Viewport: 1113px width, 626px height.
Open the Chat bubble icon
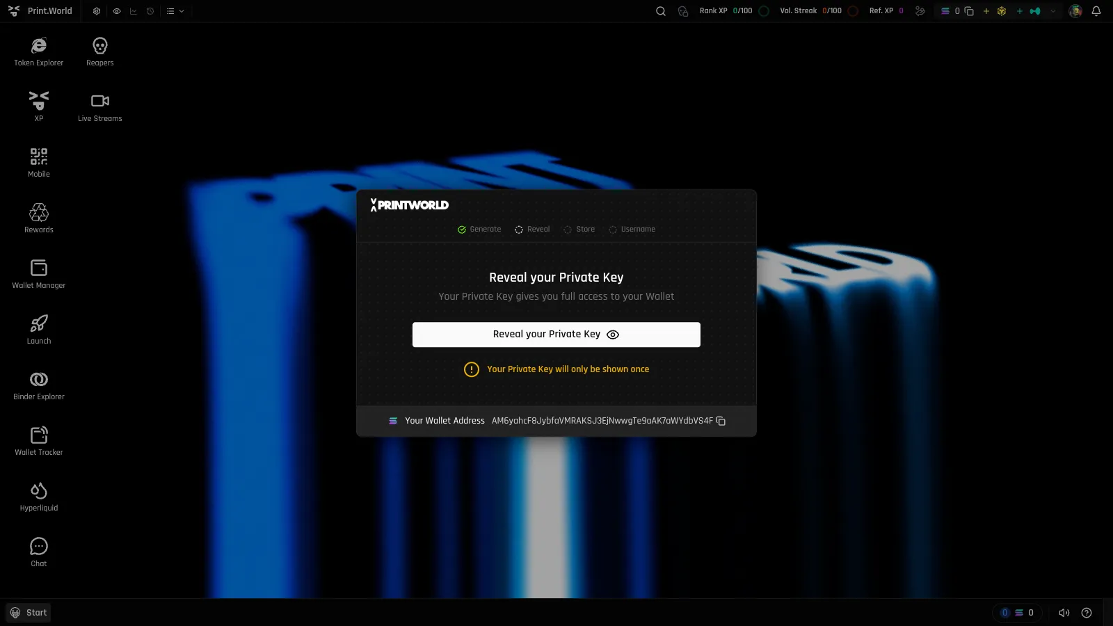[x=39, y=552]
